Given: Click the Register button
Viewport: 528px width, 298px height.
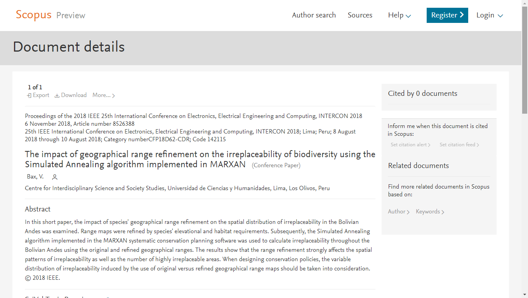Looking at the screenshot, I should [447, 15].
